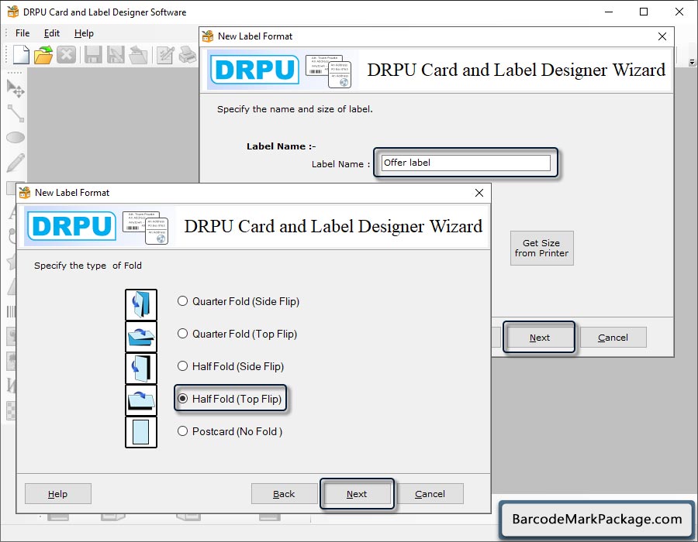Screen dimensions: 698x542
Task: Open the Edit menu
Action: tap(52, 33)
